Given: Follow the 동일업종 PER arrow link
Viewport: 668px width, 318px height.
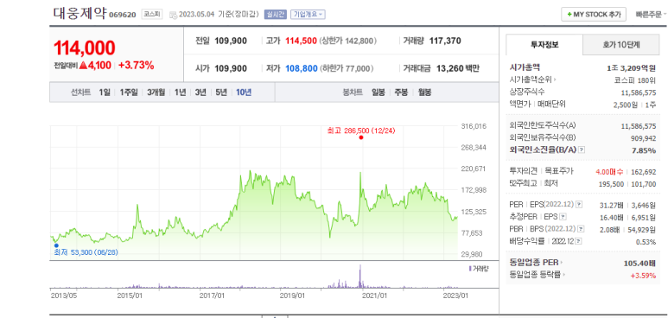Looking at the screenshot, I should pos(536,262).
